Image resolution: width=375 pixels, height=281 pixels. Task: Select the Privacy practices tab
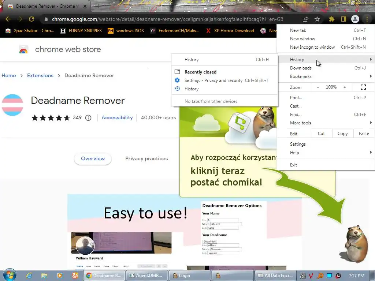click(x=146, y=159)
